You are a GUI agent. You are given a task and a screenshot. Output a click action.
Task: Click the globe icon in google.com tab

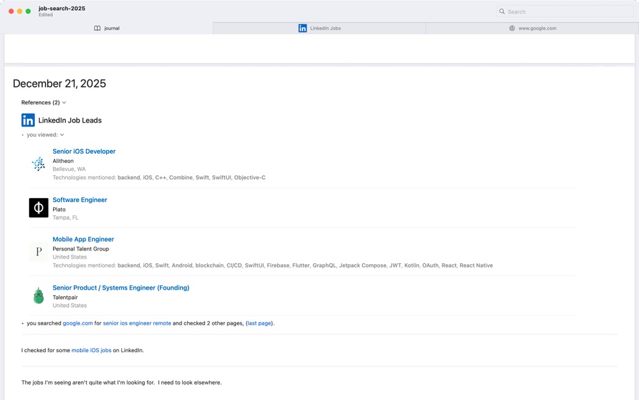[512, 28]
